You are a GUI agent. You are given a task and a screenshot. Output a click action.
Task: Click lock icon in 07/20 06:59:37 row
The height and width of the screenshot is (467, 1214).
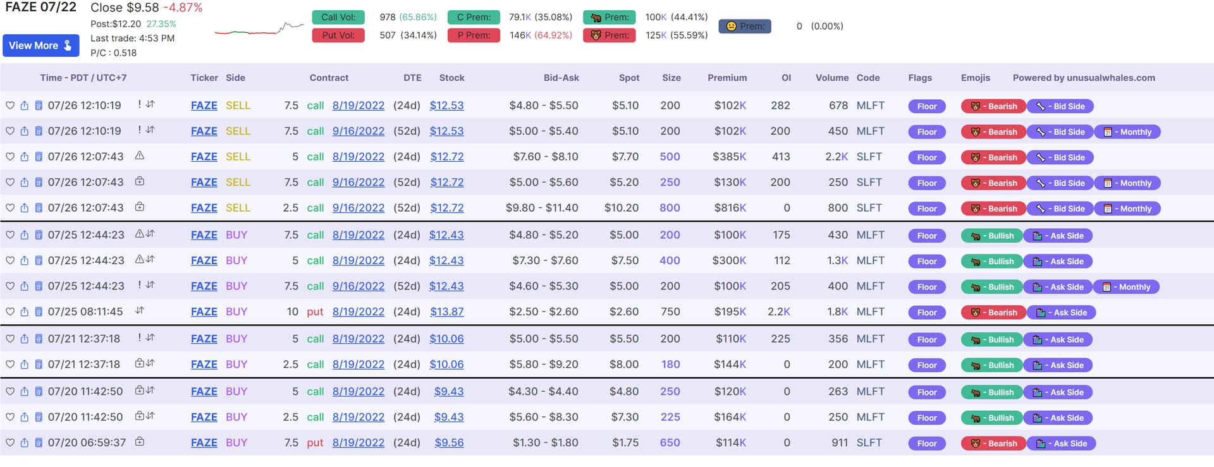(x=140, y=442)
